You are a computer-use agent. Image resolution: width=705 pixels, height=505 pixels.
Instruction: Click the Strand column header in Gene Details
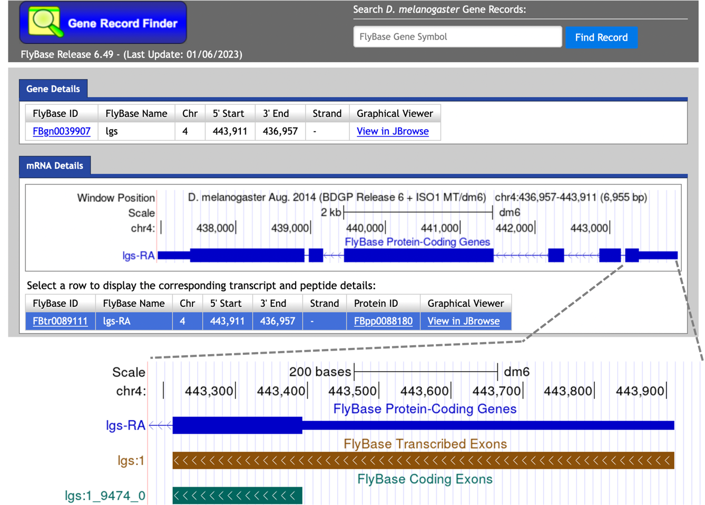tap(327, 113)
